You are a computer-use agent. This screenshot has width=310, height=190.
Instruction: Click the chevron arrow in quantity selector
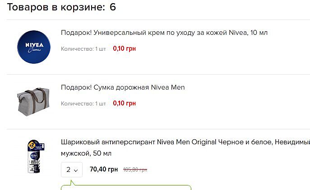[x=76, y=171]
